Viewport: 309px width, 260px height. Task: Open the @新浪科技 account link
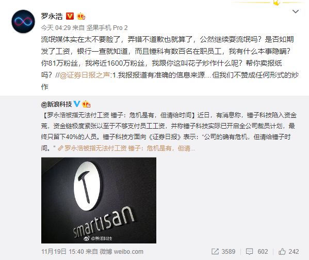point(56,104)
